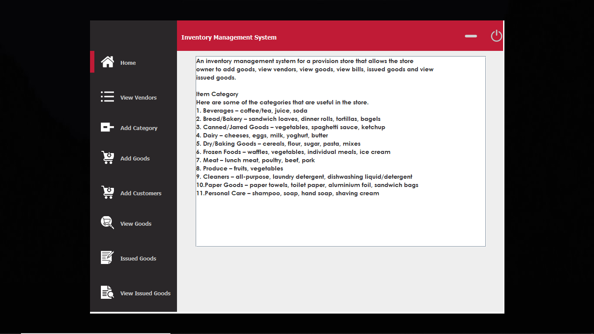Click the Add Category icon
Image resolution: width=594 pixels, height=334 pixels.
[107, 127]
